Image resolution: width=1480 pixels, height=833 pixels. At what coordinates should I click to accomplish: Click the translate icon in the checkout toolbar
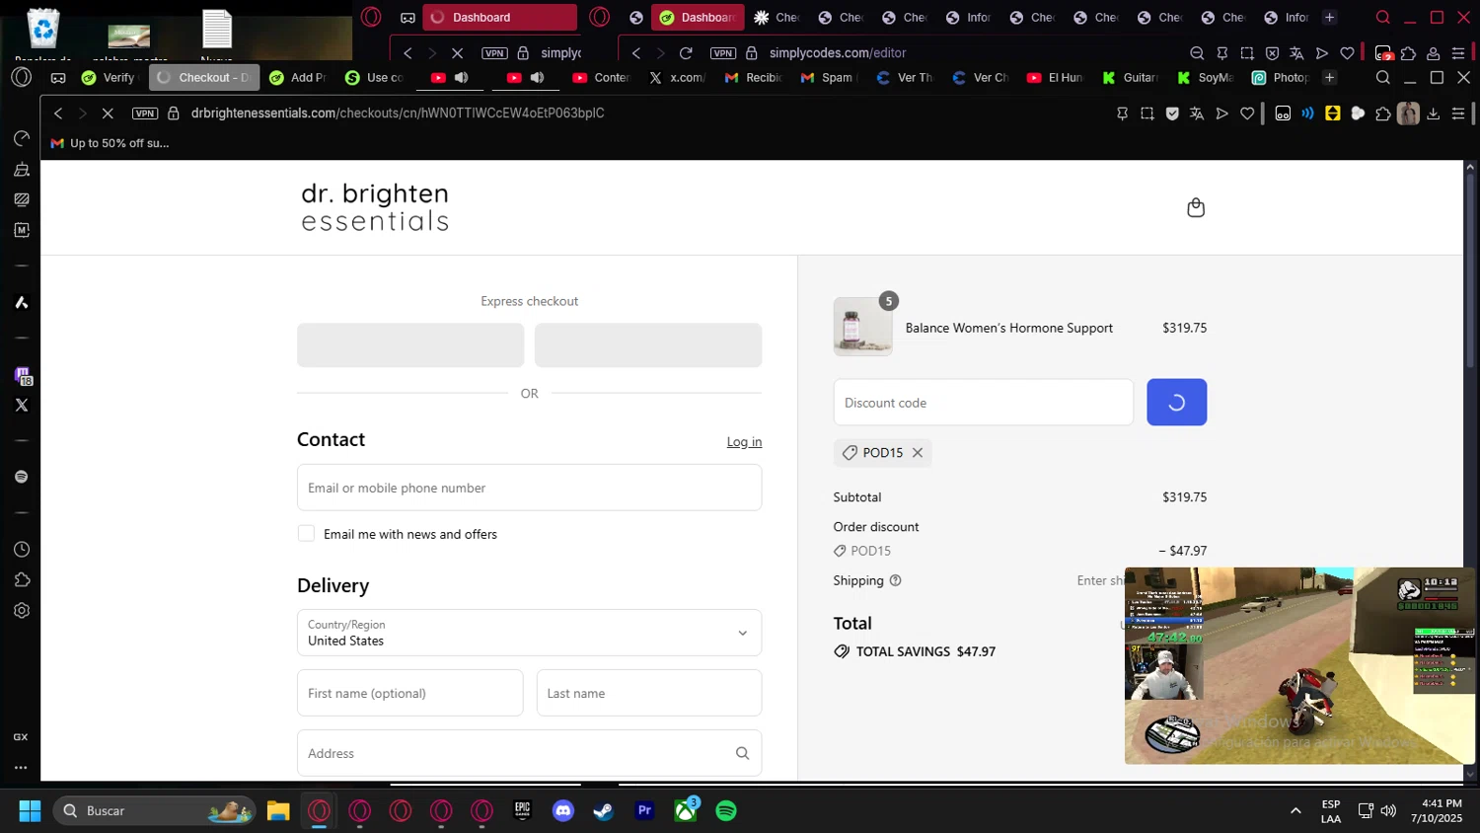[x=1197, y=114]
